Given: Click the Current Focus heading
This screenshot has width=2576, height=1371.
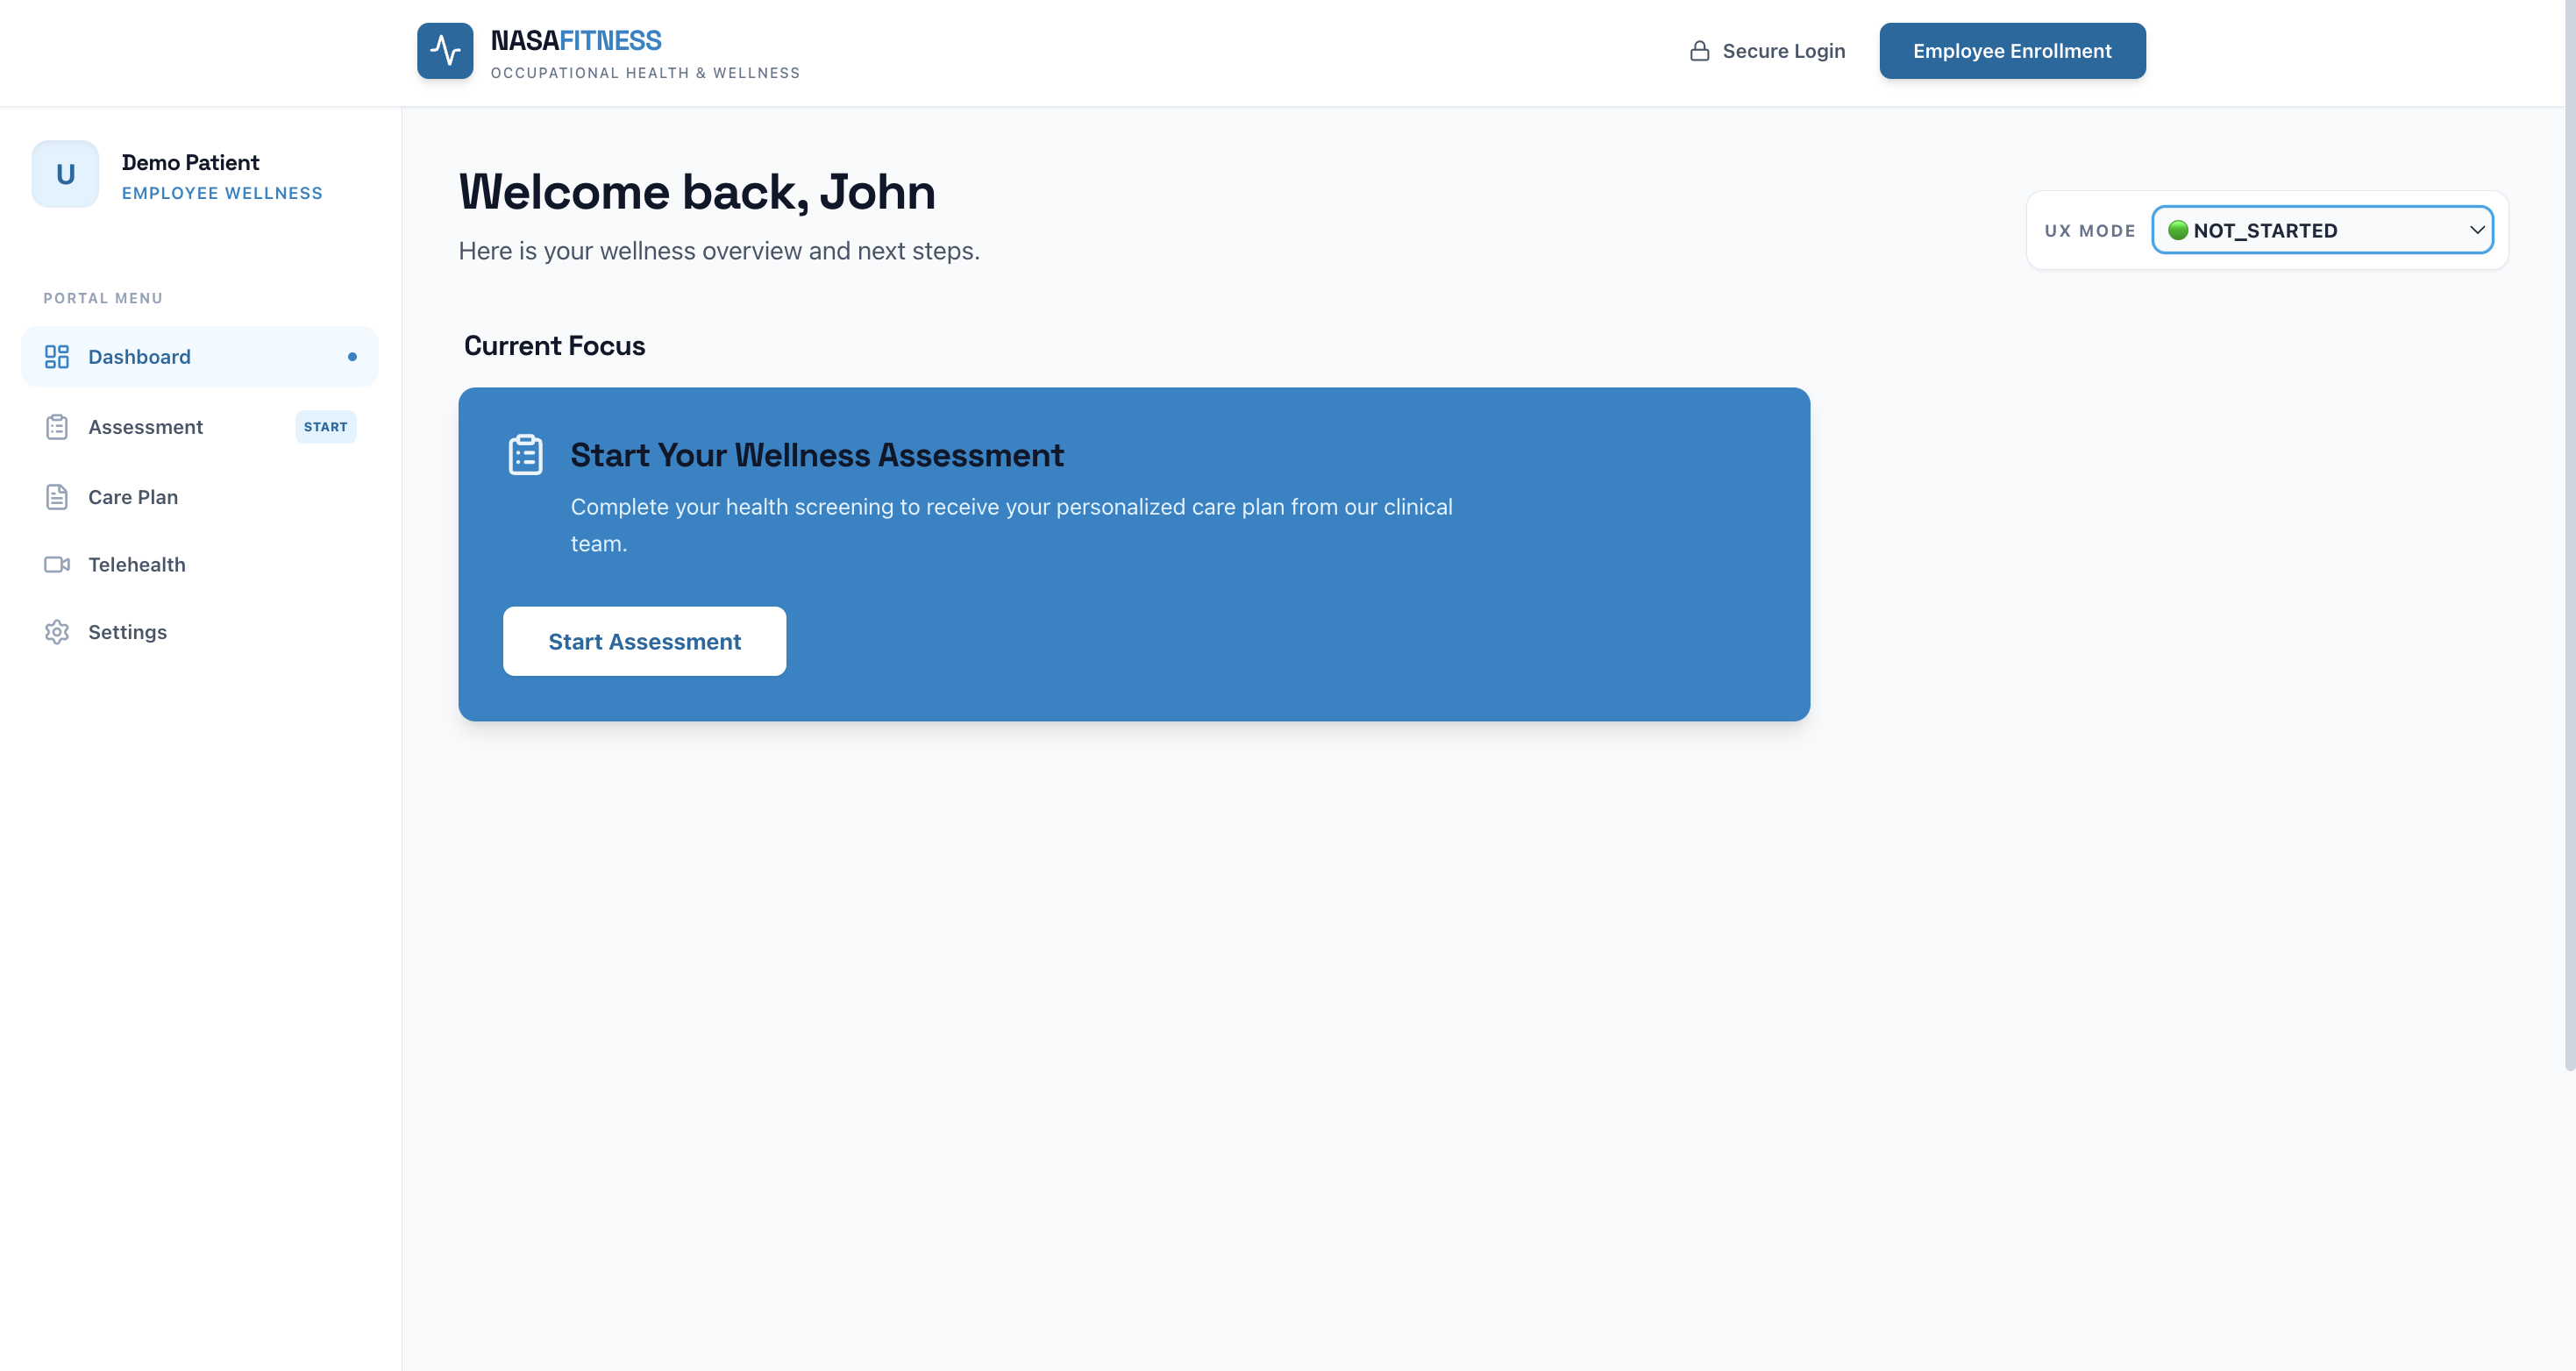Looking at the screenshot, I should 555,346.
